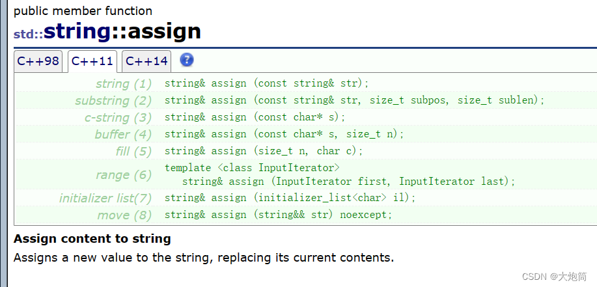This screenshot has height=287, width=597.
Task: Open the blue question mark help icon
Action: point(187,60)
